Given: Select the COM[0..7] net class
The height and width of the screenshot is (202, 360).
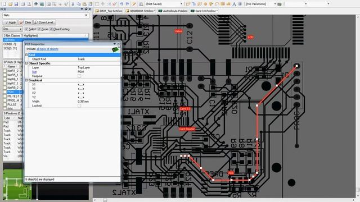Looking at the screenshot, I should (x=10, y=44).
